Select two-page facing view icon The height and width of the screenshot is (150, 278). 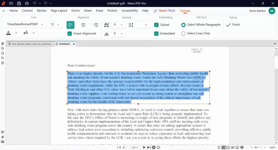pos(228,147)
